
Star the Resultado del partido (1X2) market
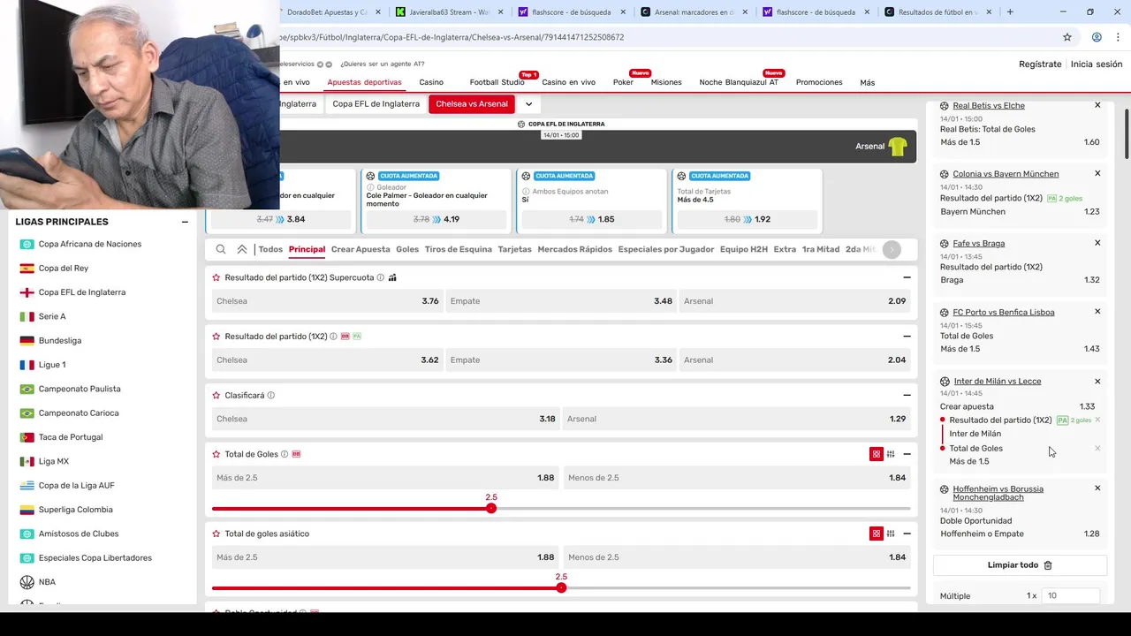point(216,337)
